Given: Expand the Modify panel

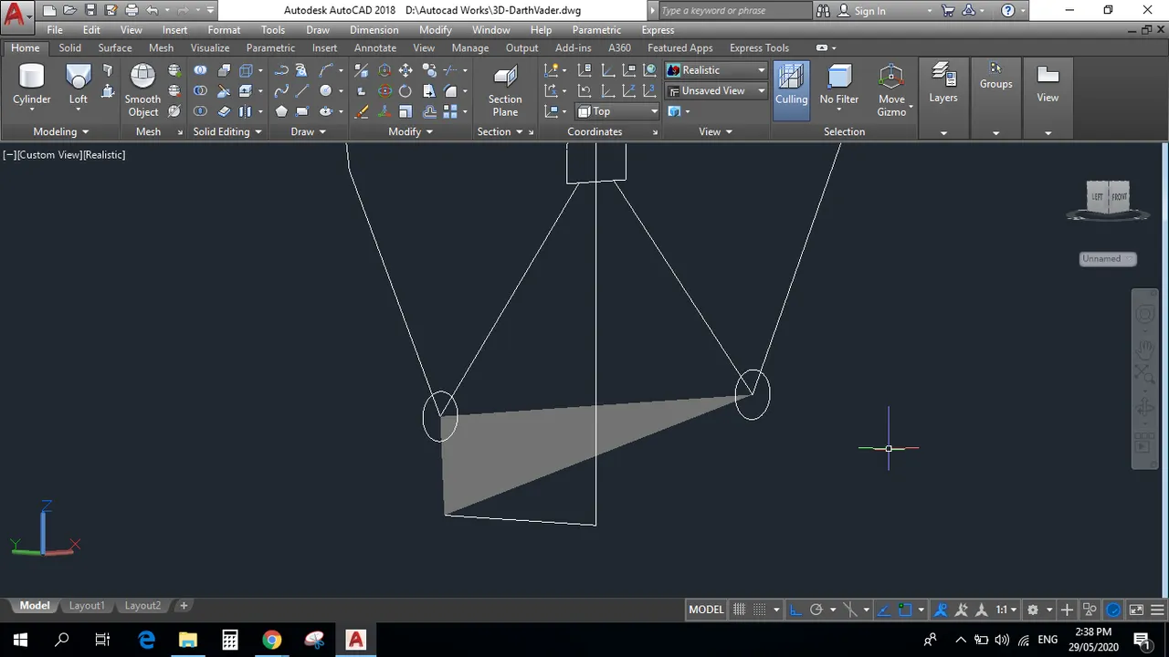Looking at the screenshot, I should click(x=410, y=131).
